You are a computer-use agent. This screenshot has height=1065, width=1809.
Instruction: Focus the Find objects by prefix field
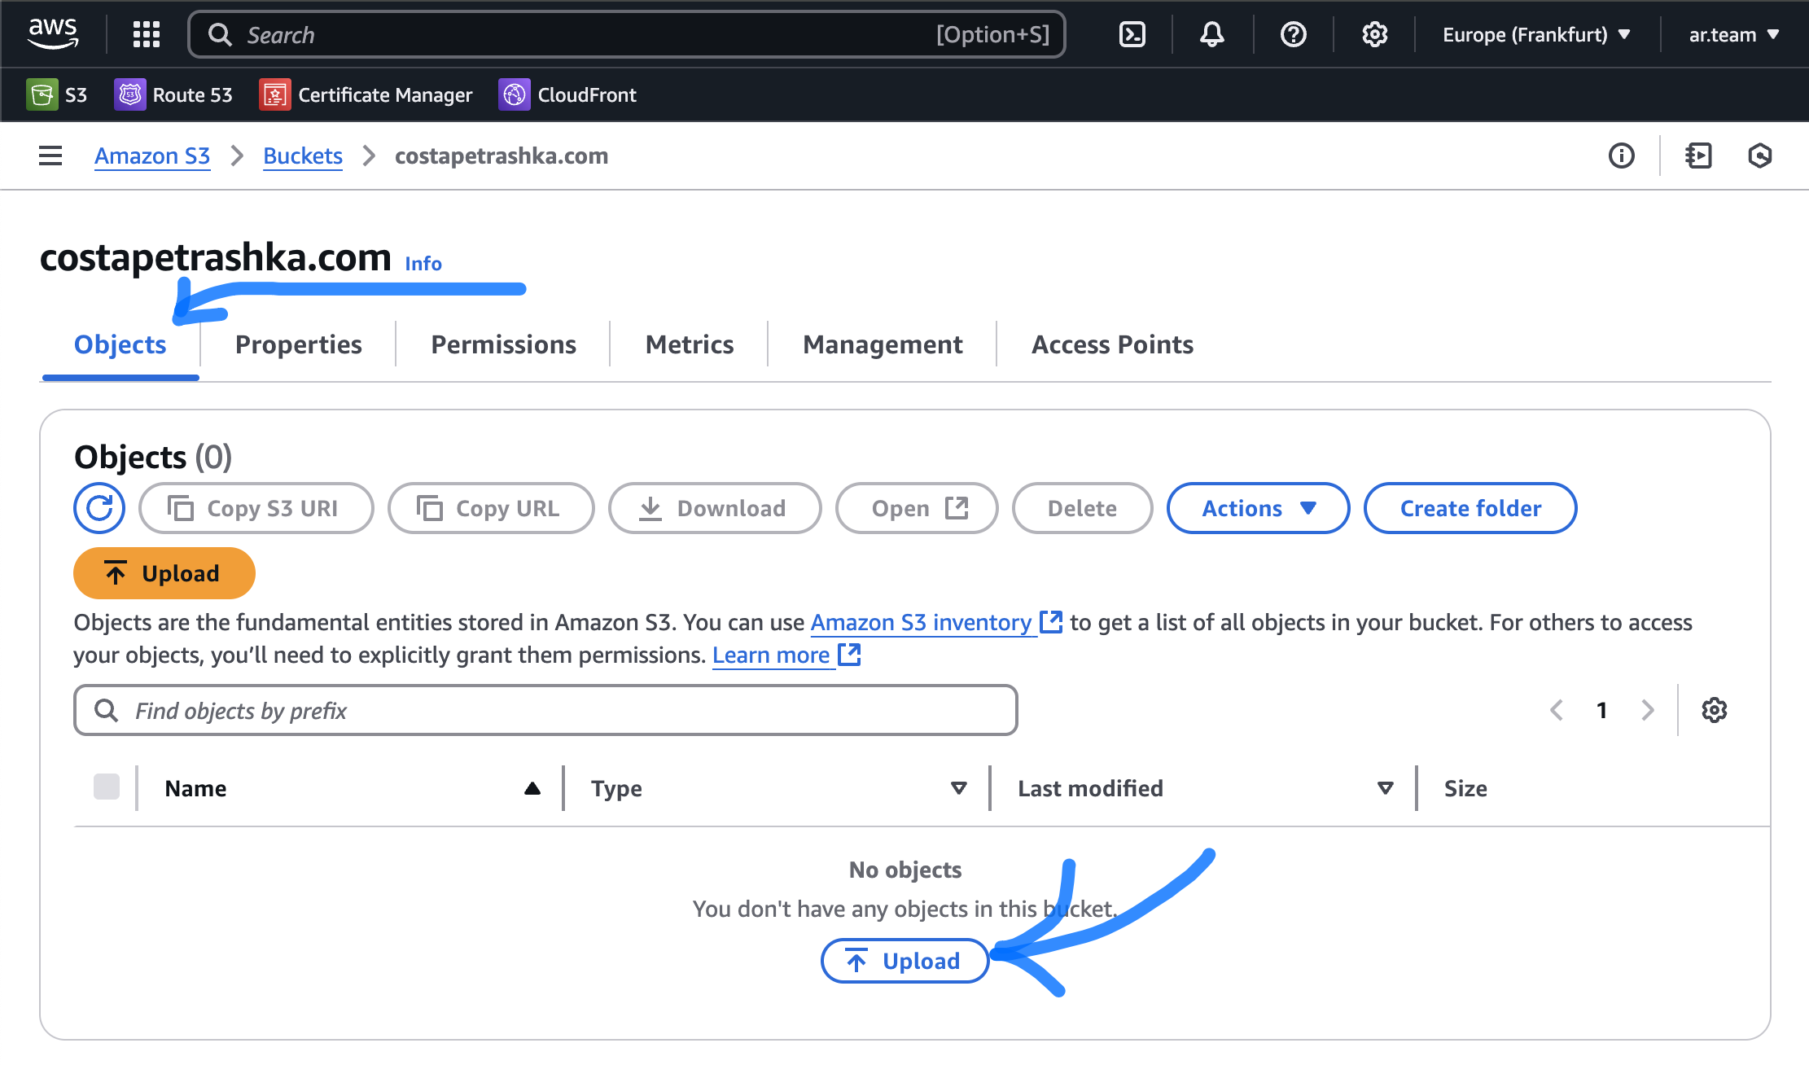pyautogui.click(x=545, y=710)
